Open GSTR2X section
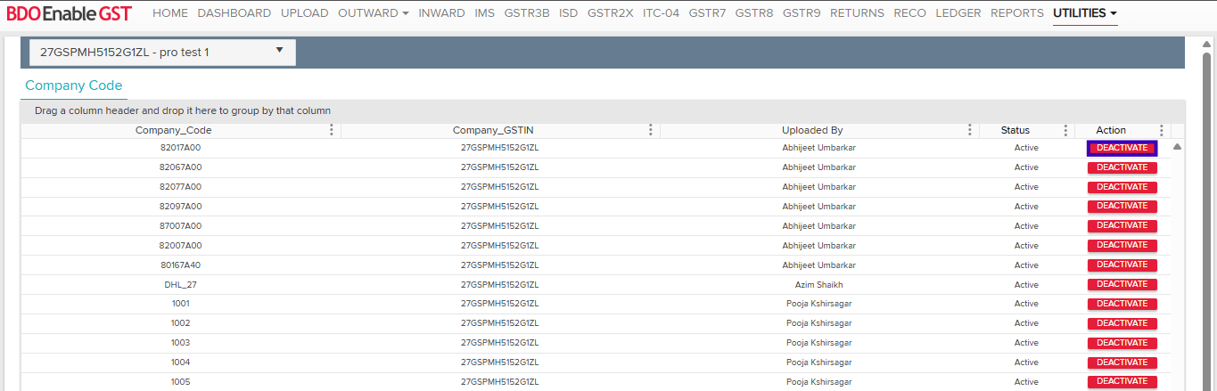Screen dimensions: 1217x391 click(610, 13)
